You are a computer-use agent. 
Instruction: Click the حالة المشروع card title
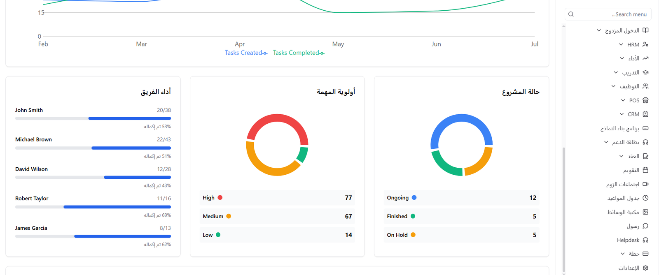[521, 92]
